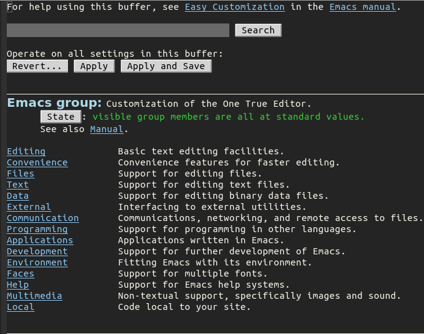424x334 pixels.
Task: Click 'Support for editing binary data files.'
Action: 223,196
